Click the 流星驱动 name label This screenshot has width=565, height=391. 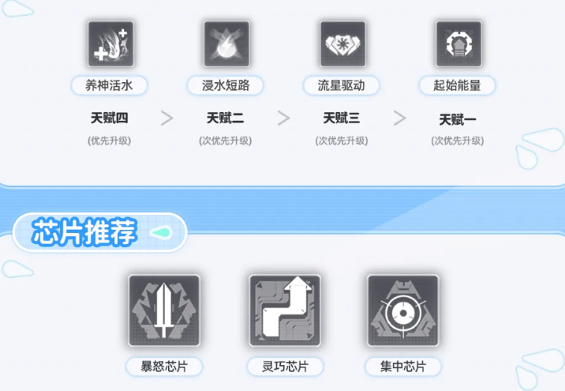coord(341,85)
